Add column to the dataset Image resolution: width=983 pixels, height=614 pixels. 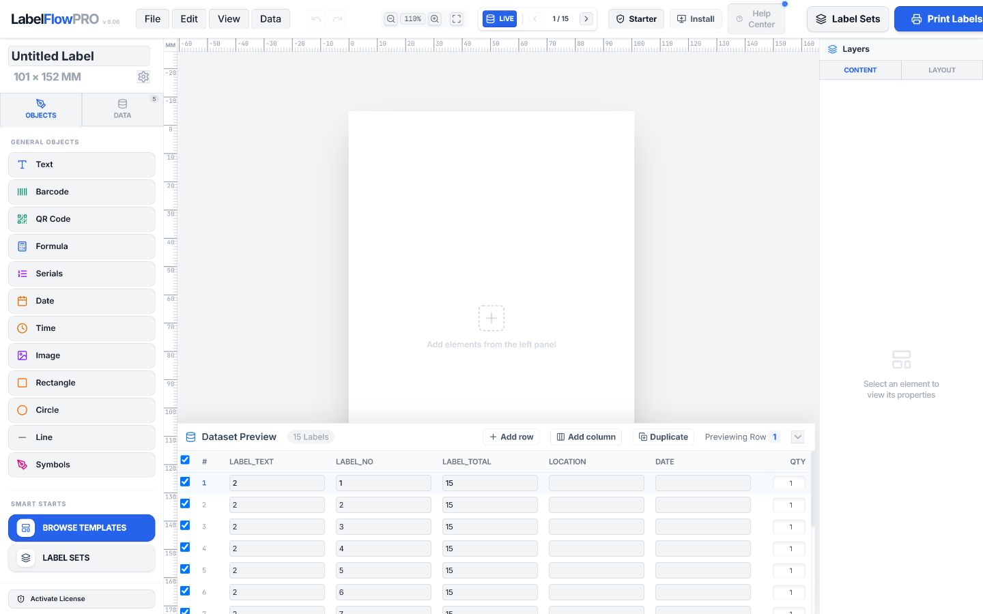click(x=586, y=437)
